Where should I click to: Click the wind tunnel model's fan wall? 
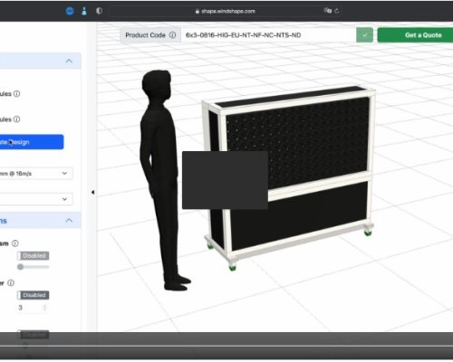point(297,142)
